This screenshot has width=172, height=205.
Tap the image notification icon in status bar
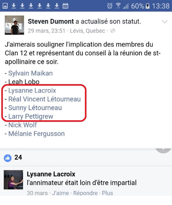5,6
